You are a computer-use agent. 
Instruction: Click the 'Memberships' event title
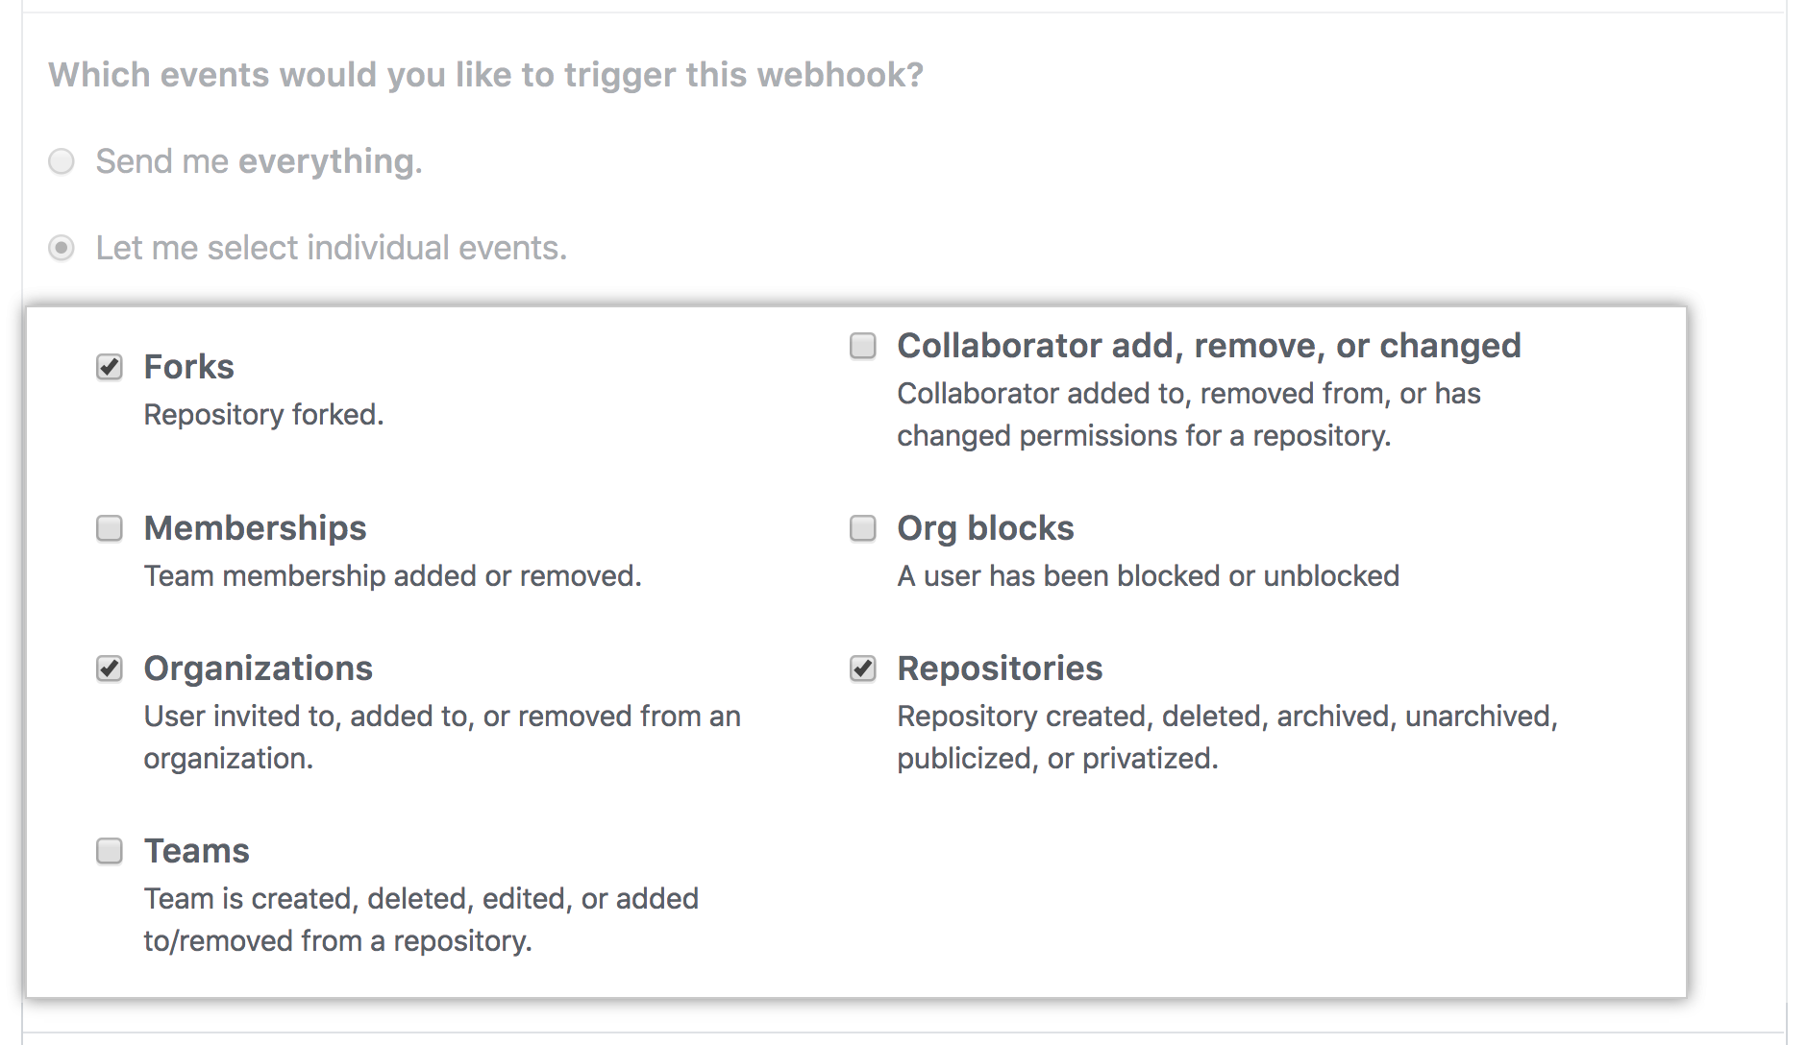tap(255, 528)
